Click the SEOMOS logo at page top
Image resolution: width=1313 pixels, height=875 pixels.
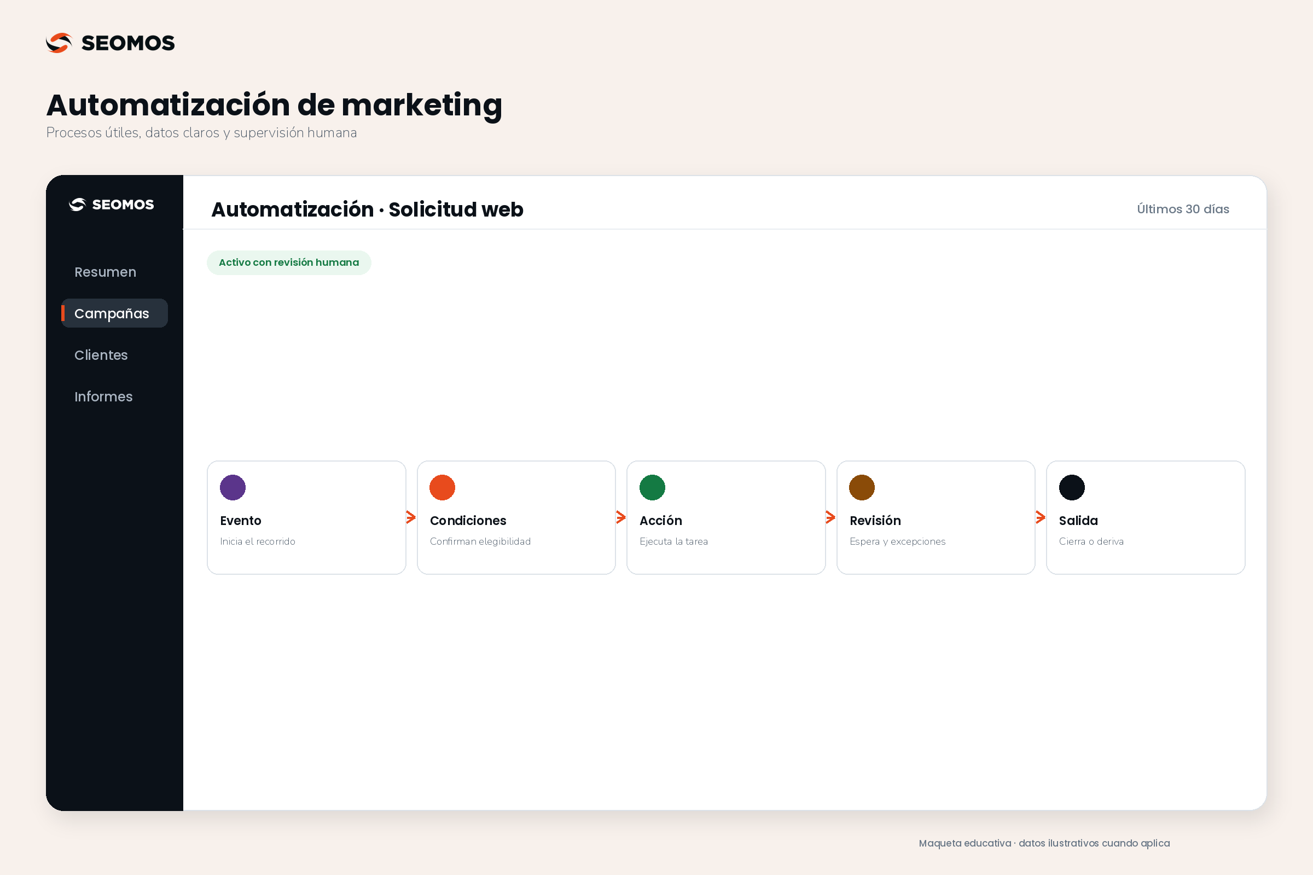click(x=111, y=43)
